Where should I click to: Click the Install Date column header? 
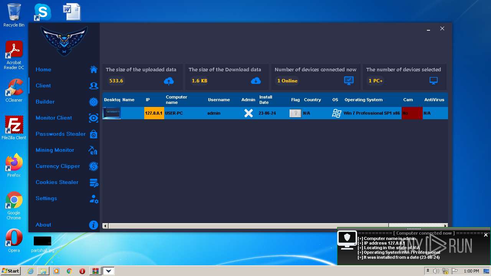266,100
